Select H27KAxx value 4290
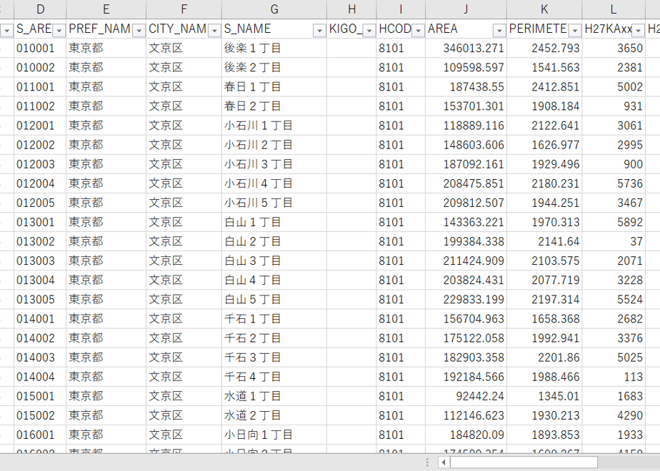 (614, 415)
